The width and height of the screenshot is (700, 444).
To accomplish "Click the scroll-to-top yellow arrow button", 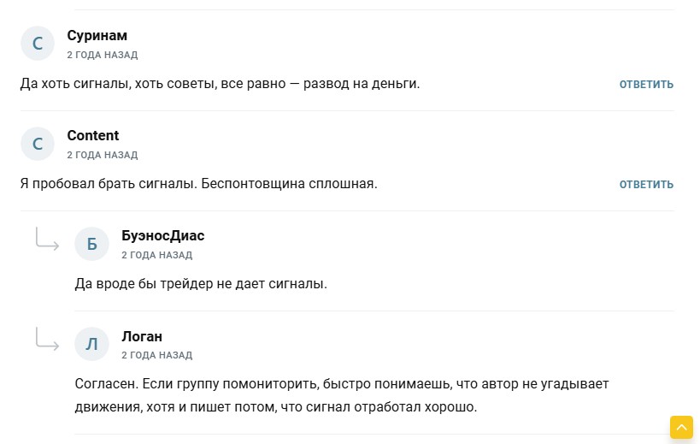I will (681, 427).
